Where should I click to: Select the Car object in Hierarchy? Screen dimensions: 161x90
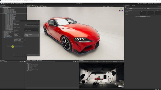click(x=6, y=13)
